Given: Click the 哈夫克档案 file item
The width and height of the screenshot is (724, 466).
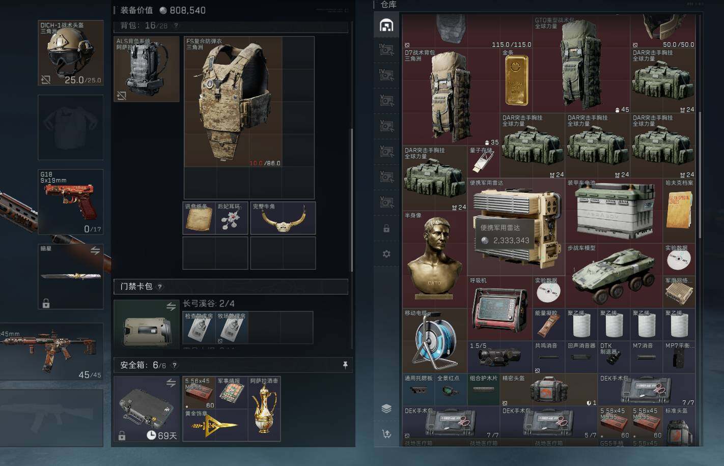Looking at the screenshot, I should click(679, 211).
